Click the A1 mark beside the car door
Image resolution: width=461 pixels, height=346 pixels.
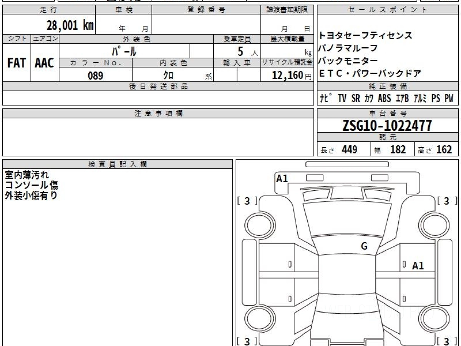[418, 266]
